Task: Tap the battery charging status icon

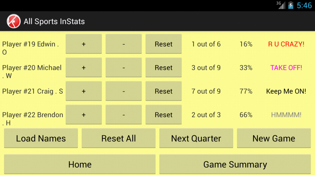Action: [x=291, y=5]
